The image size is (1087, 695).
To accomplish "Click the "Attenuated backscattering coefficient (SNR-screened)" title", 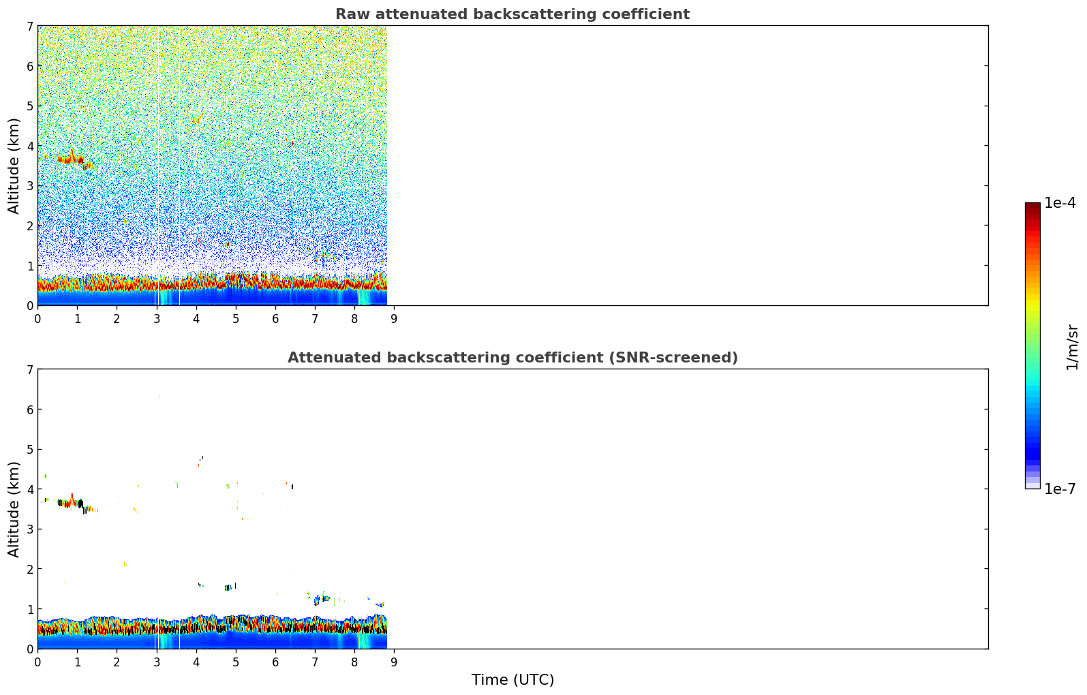I will 512,358.
